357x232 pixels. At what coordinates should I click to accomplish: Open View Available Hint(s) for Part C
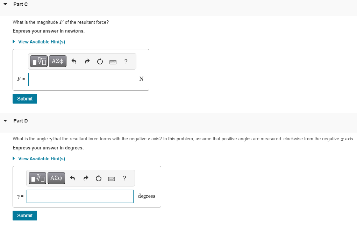[42, 42]
